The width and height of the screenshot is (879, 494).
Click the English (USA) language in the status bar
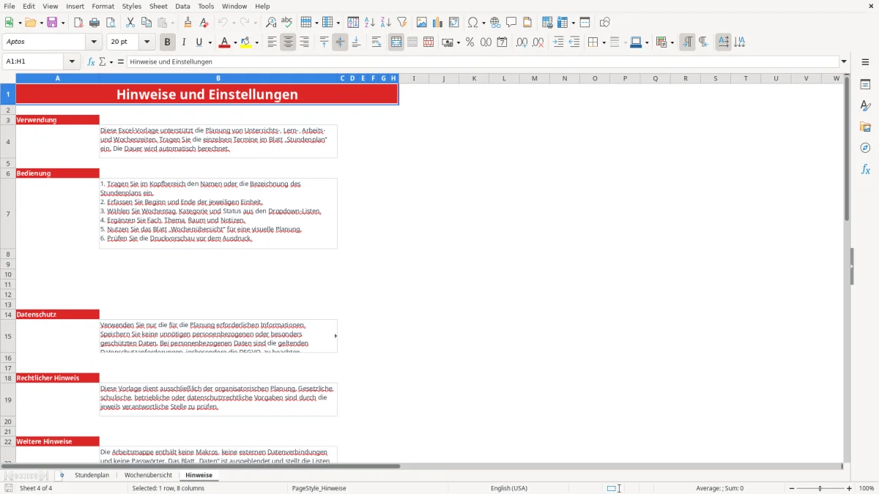pyautogui.click(x=509, y=488)
